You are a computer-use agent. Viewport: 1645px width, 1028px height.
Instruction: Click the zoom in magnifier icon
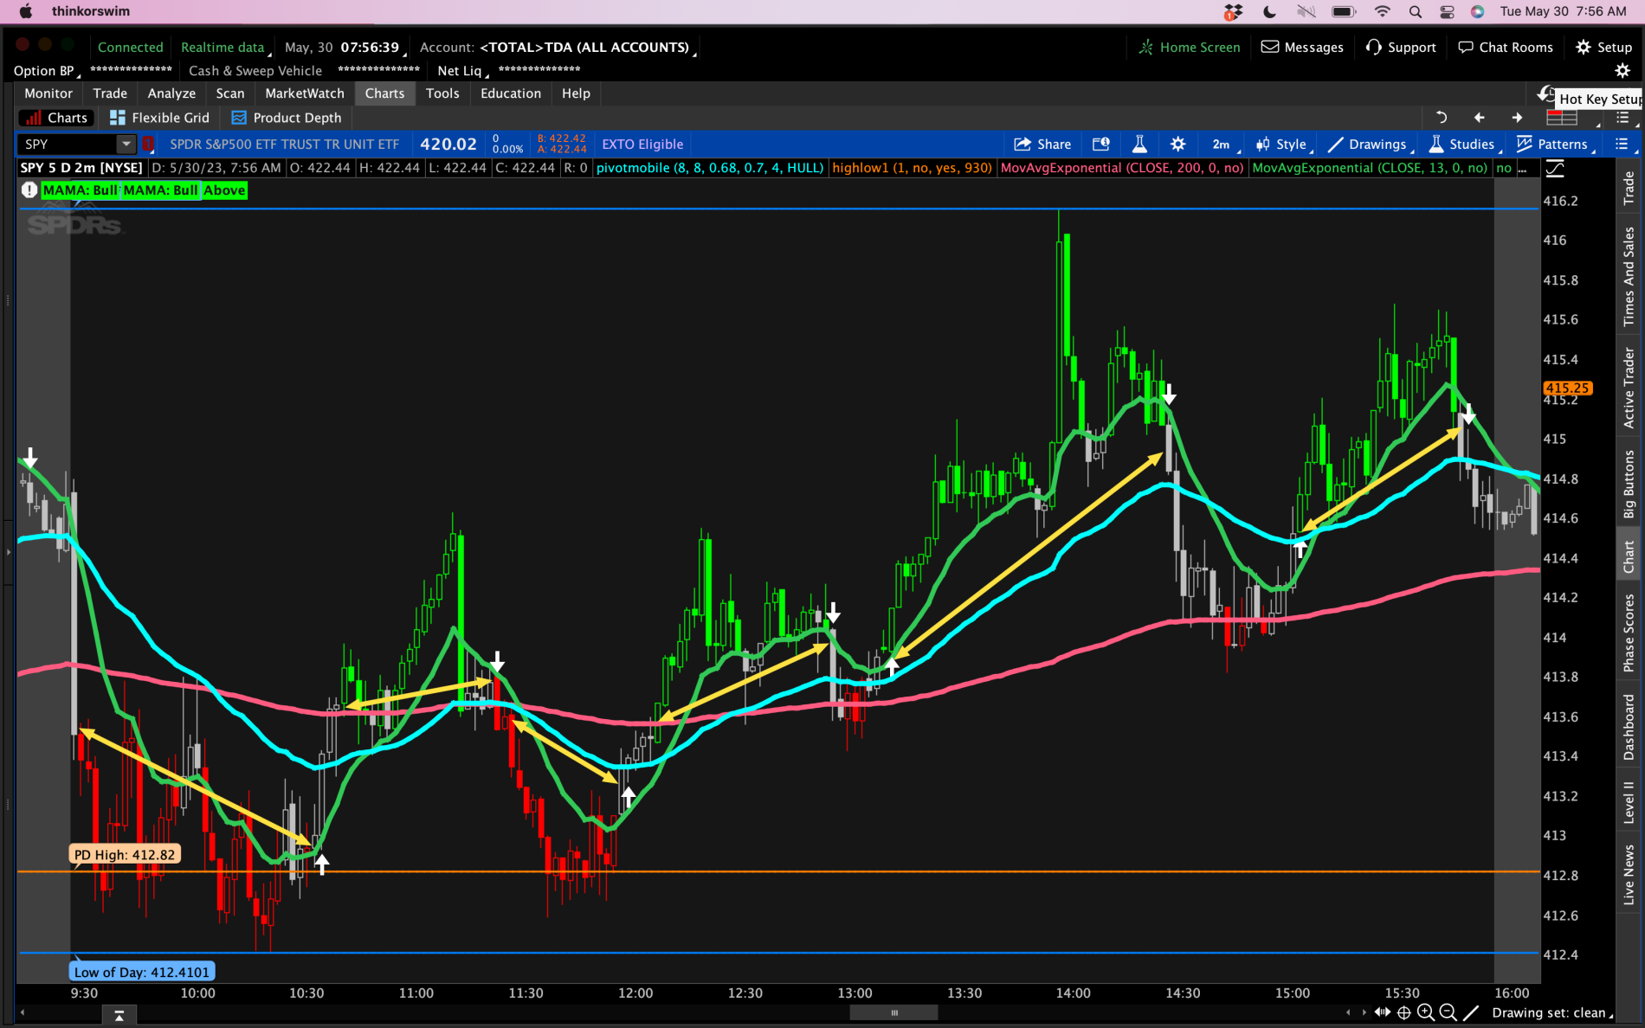[1425, 1012]
